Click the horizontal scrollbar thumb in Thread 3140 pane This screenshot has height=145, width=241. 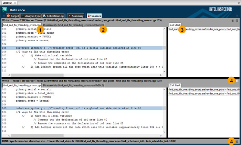37,75
